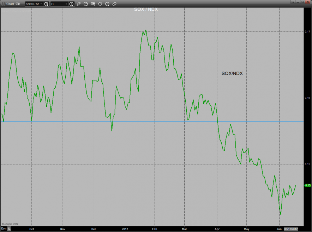Click the circled A alerts icon
Image resolution: width=312 pixels, height=232 pixels.
click(x=107, y=4)
